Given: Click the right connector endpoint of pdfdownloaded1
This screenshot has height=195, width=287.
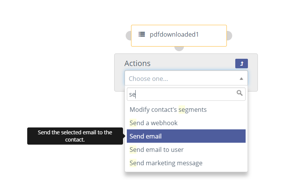Looking at the screenshot, I should (x=230, y=35).
